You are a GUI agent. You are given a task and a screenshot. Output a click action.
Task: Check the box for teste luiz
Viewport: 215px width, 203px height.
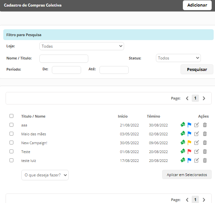pyautogui.click(x=11, y=160)
